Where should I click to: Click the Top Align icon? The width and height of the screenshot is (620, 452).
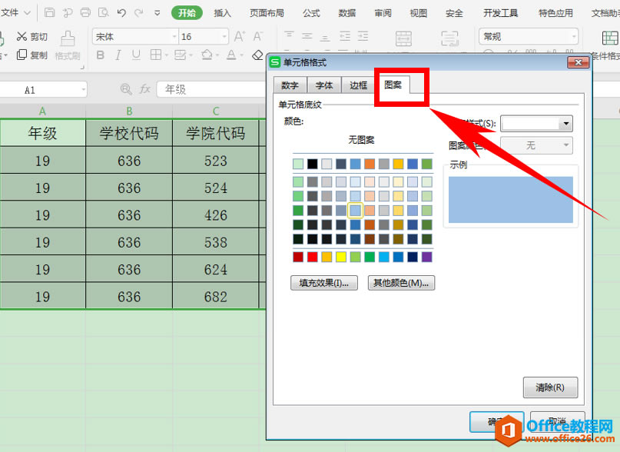point(289,36)
